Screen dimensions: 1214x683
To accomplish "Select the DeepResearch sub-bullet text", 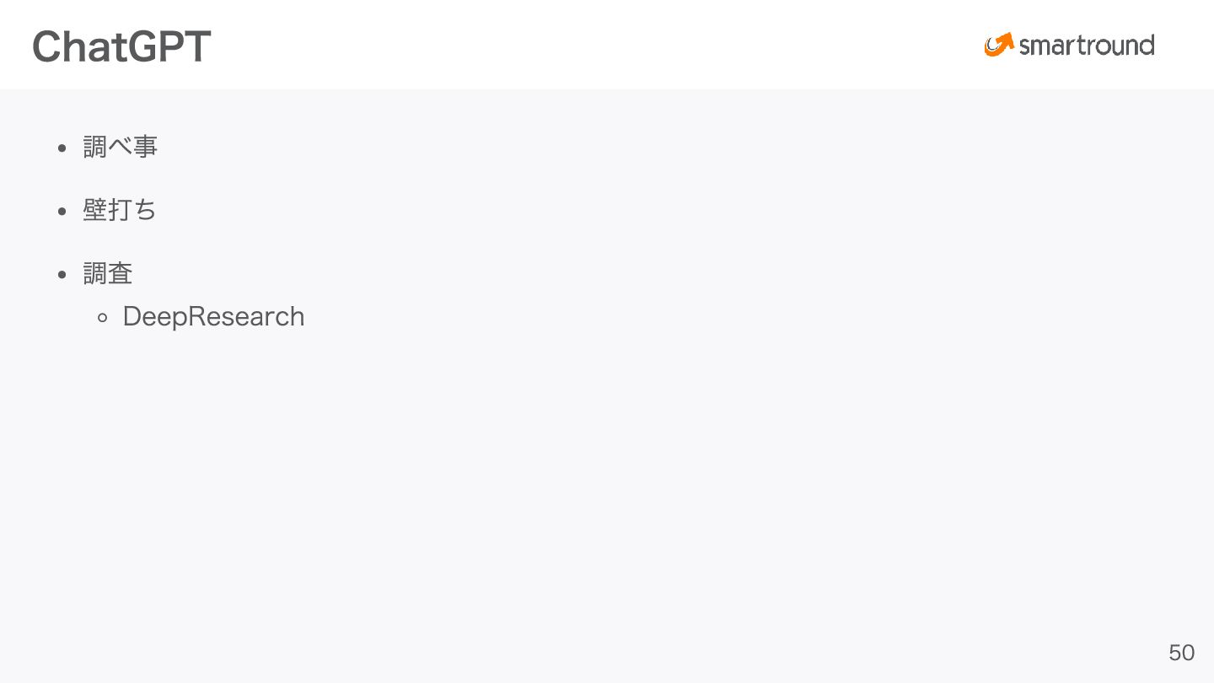I will click(x=213, y=316).
